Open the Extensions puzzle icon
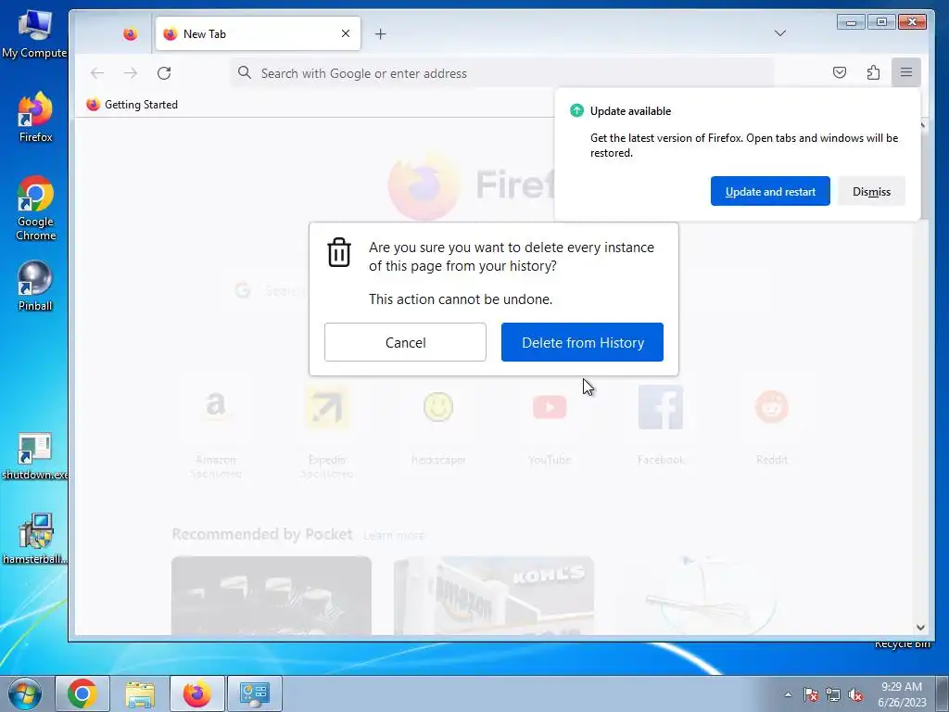Image resolution: width=949 pixels, height=712 pixels. 873,72
